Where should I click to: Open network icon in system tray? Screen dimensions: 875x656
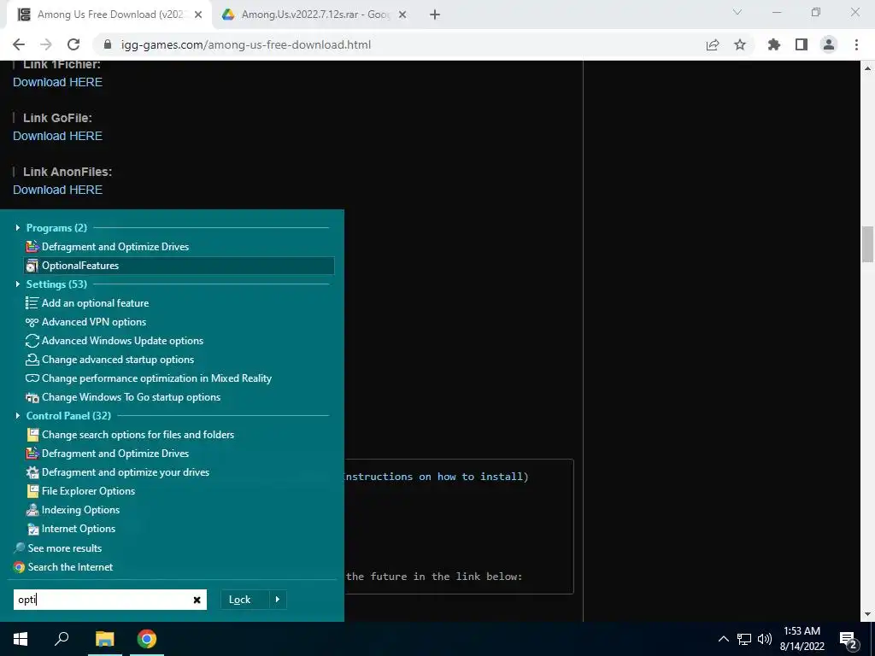click(744, 639)
